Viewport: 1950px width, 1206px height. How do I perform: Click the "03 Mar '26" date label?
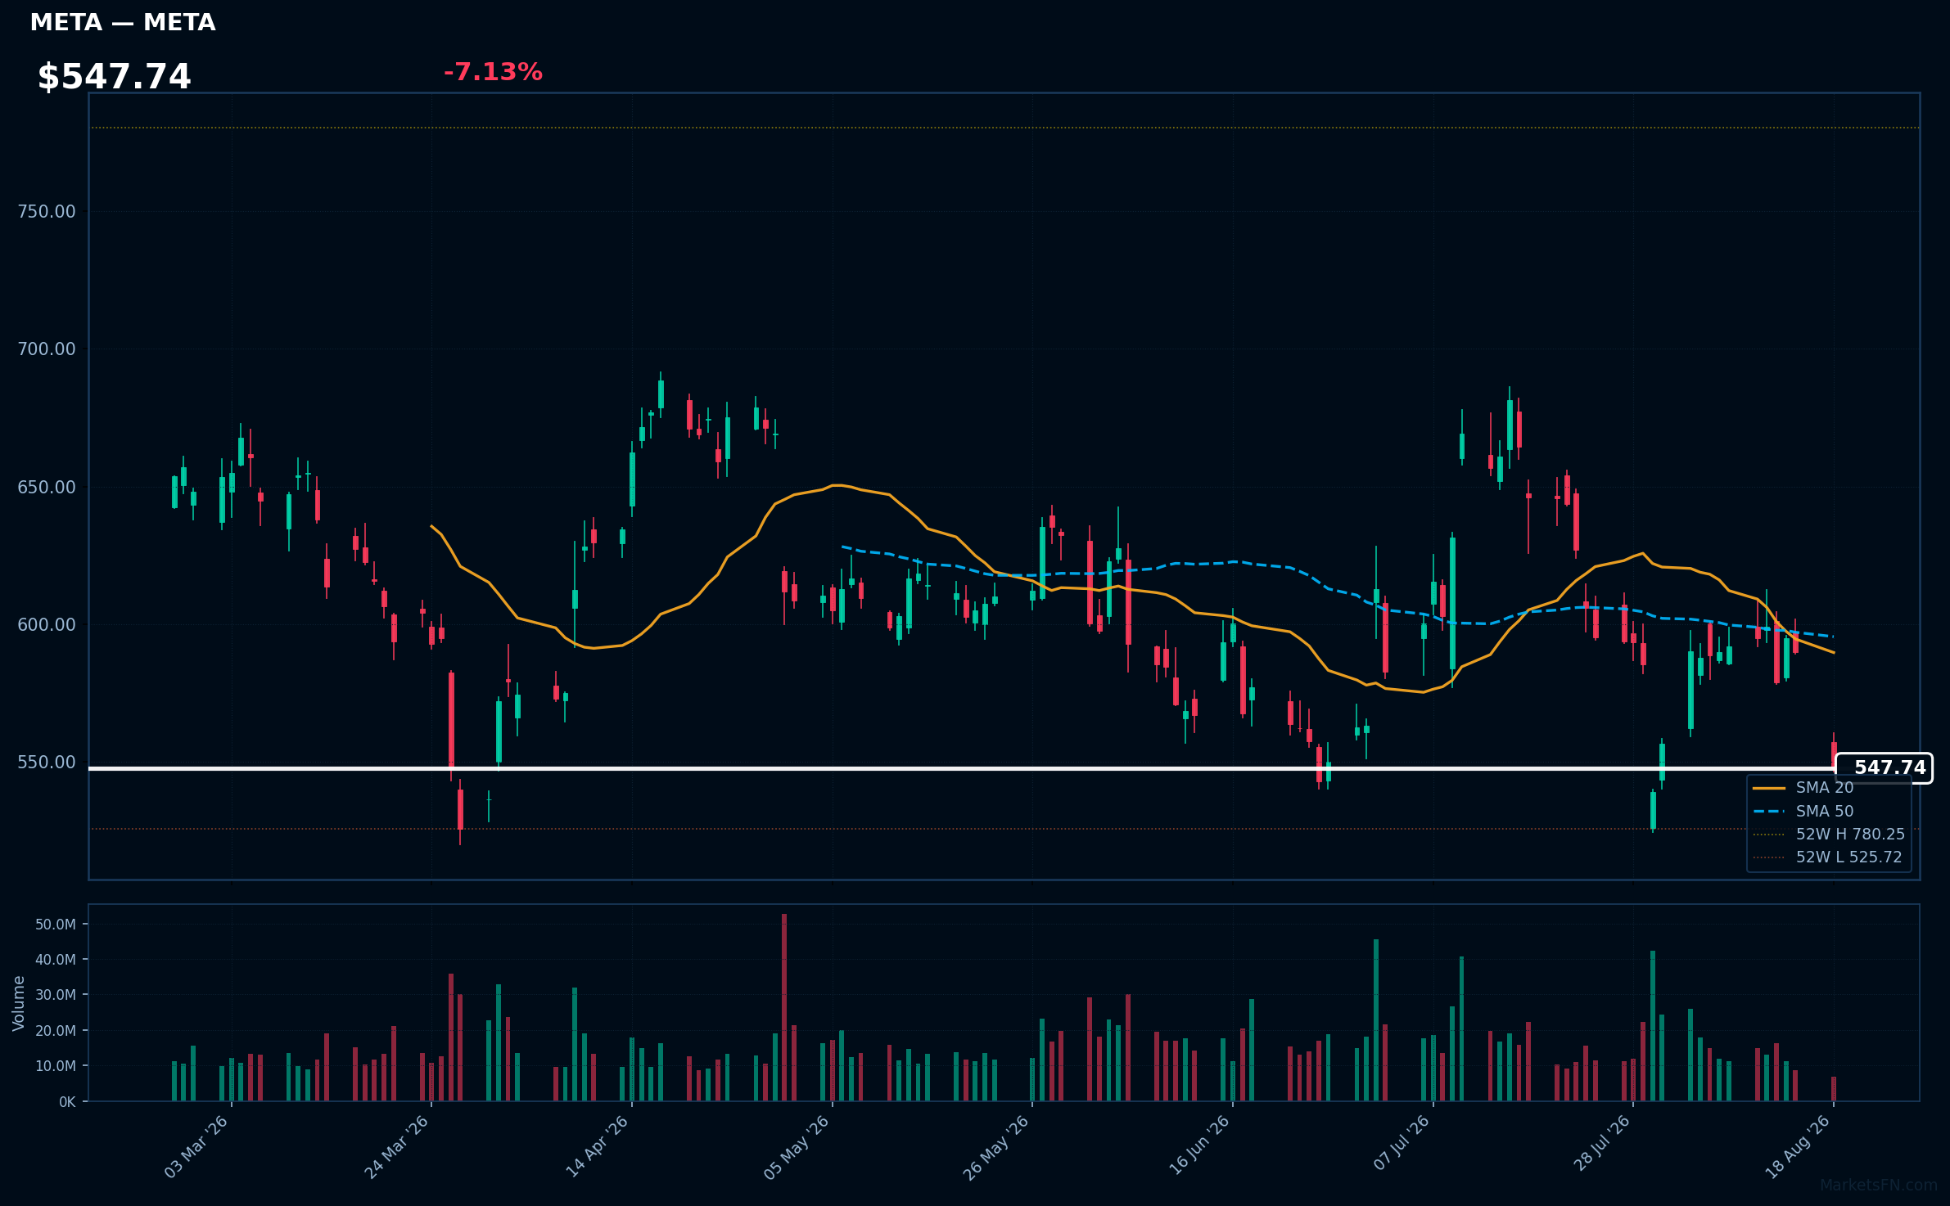(196, 1146)
